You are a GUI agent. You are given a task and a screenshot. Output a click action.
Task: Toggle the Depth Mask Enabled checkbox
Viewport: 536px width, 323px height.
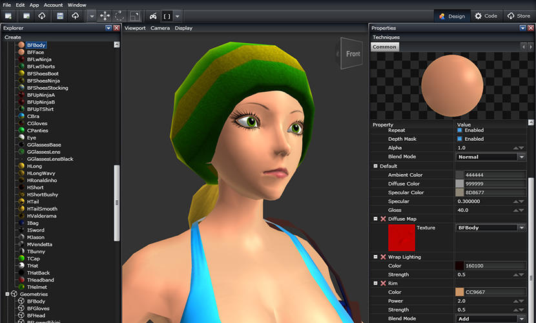(x=459, y=139)
